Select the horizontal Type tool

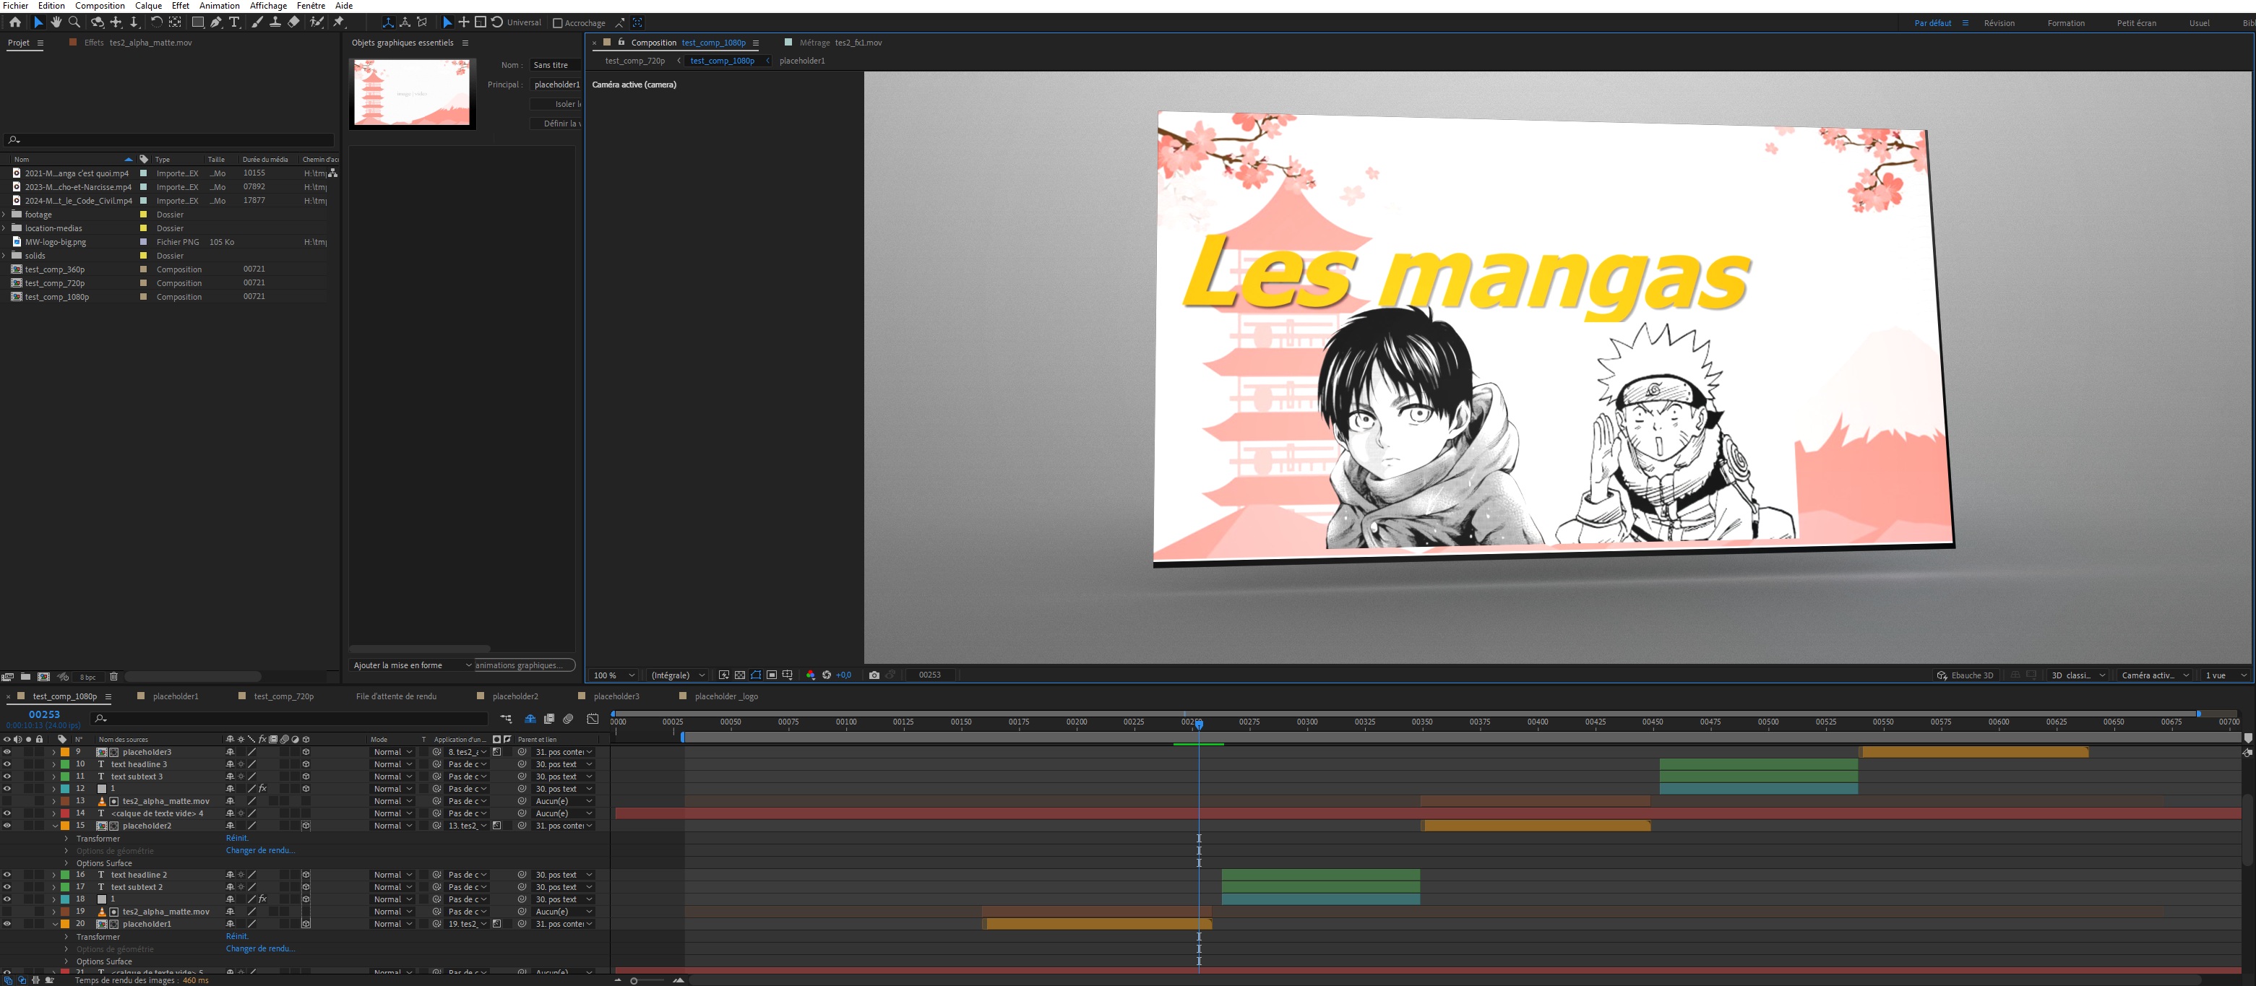pos(234,22)
